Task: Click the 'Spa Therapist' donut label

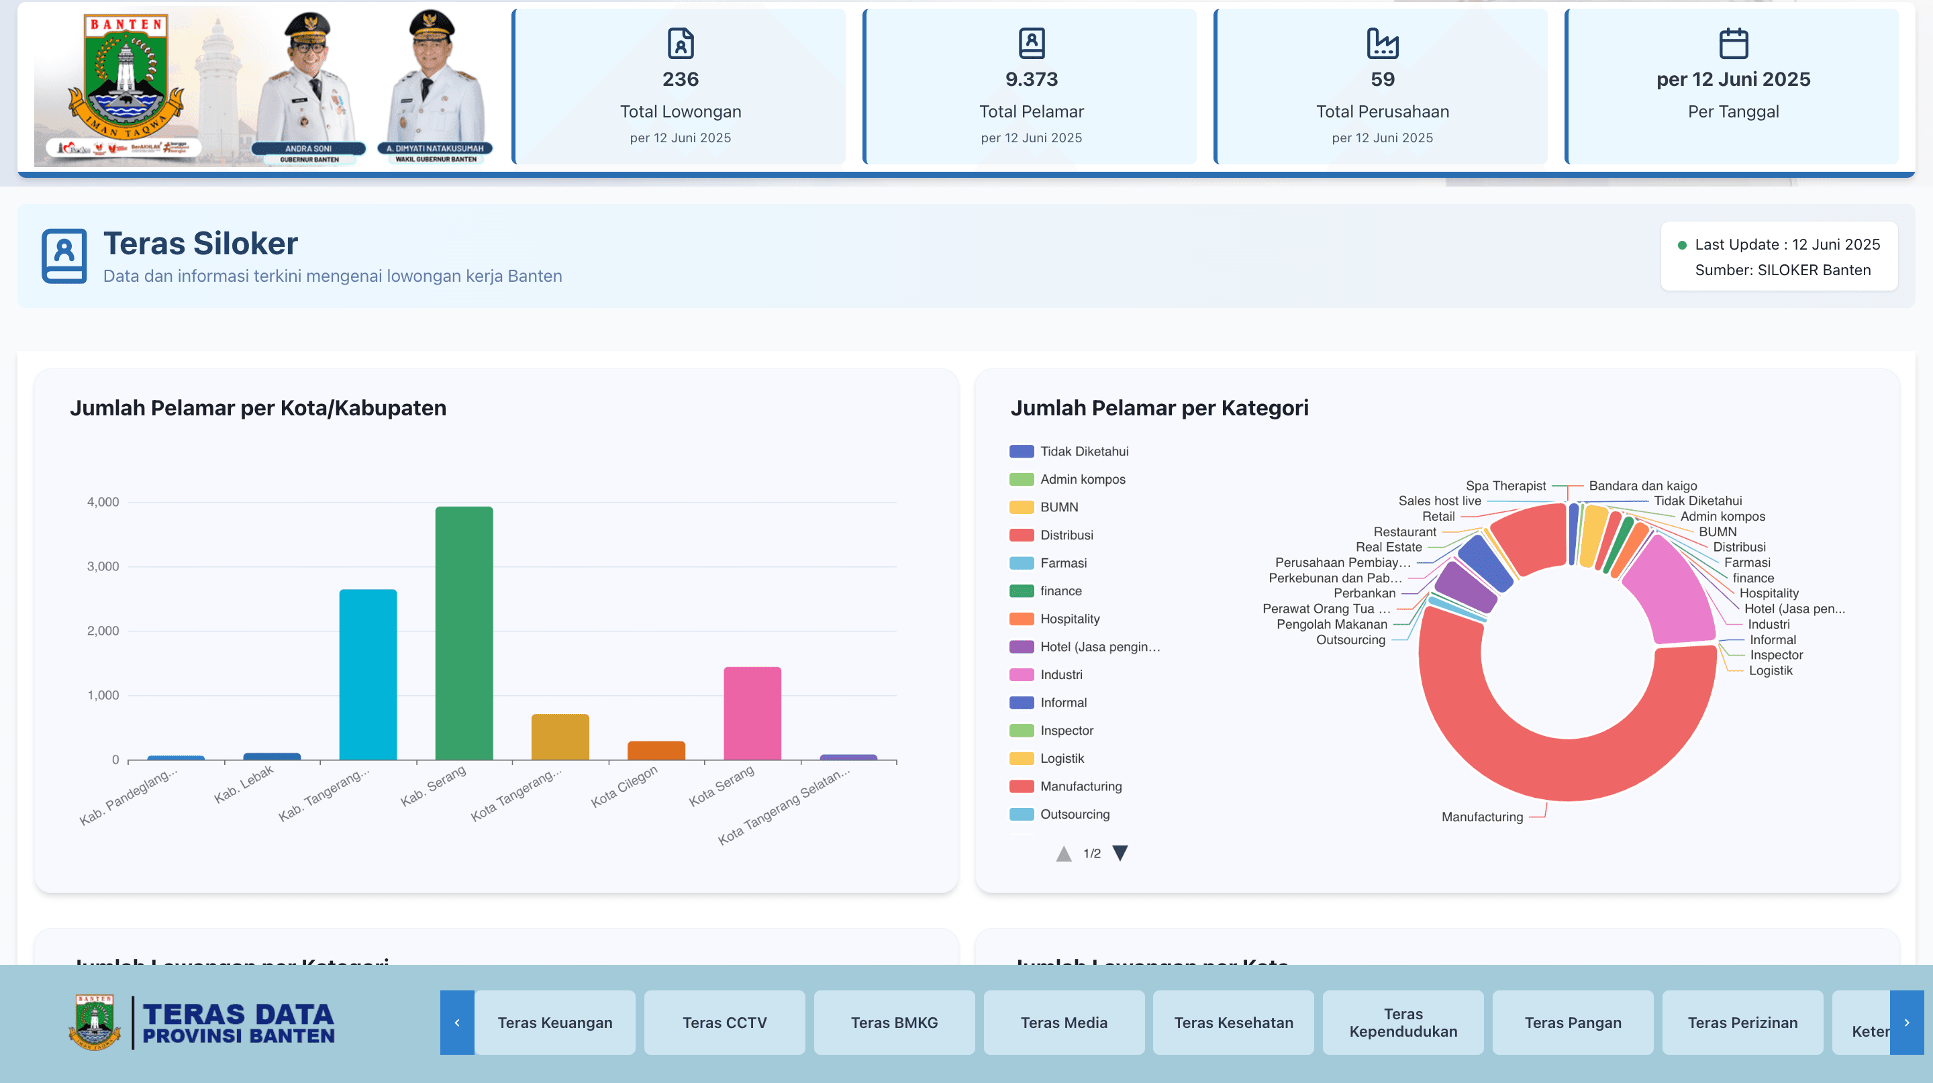Action: tap(1505, 485)
